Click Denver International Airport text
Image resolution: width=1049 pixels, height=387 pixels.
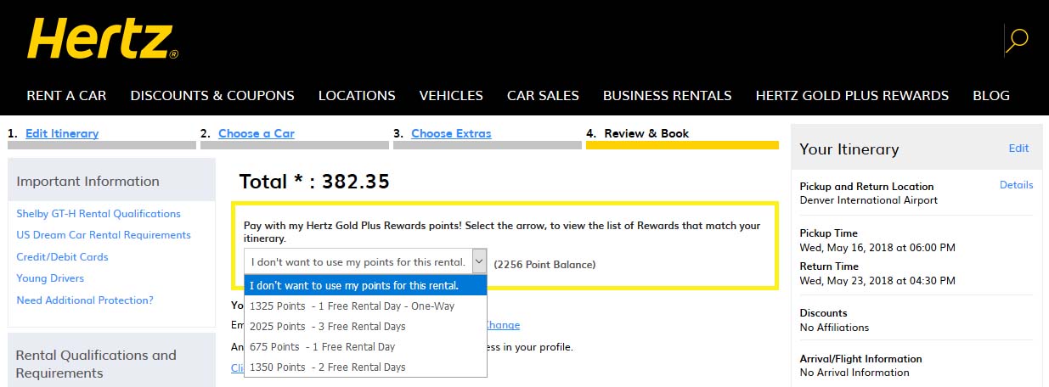click(869, 200)
